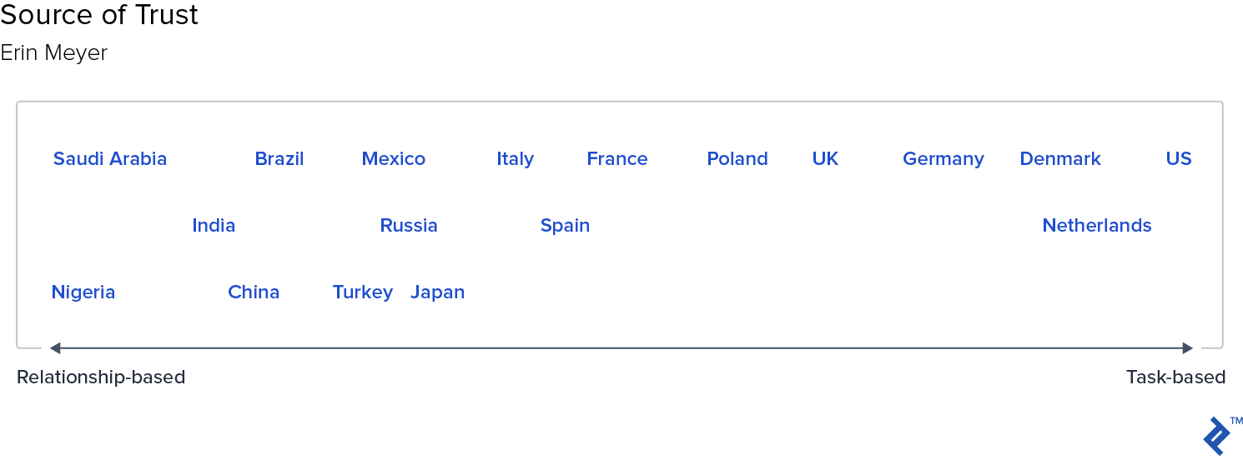Click the Brazil country label
Screen dimensions: 1243x465
click(279, 158)
